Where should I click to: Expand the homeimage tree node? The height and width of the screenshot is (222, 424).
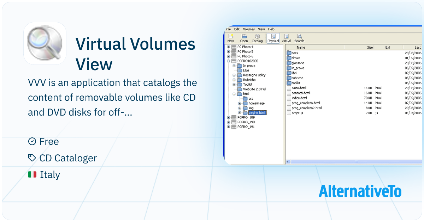click(240, 103)
